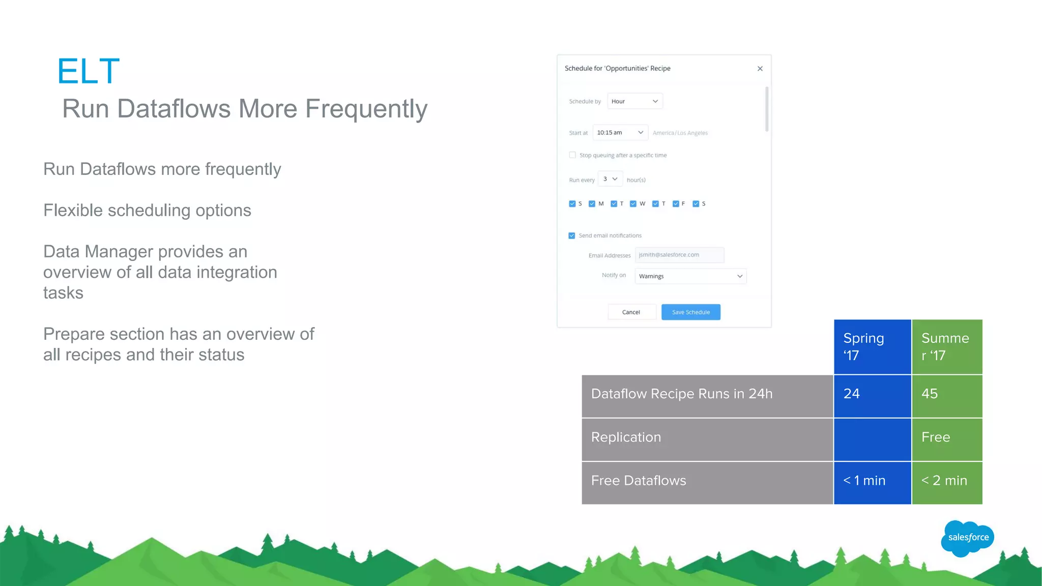Viewport: 1042px width, 586px height.
Task: Click the 'Prepare section has an overview' paragraph
Action: 179,344
